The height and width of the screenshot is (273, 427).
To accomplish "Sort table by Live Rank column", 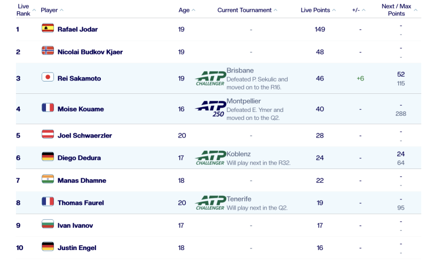I will [23, 10].
